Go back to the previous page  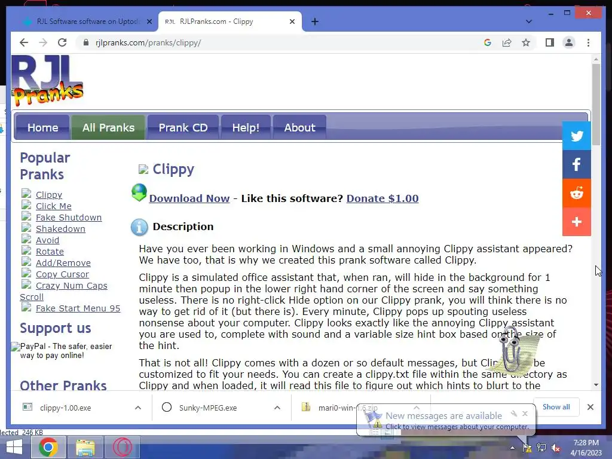click(x=24, y=42)
